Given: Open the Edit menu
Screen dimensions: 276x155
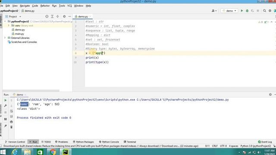Looking at the screenshot, I should 8,6.
